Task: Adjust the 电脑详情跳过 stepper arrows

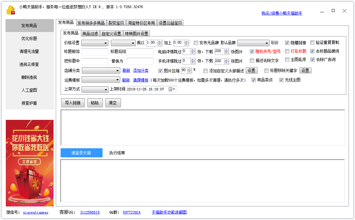Action: 193,51
